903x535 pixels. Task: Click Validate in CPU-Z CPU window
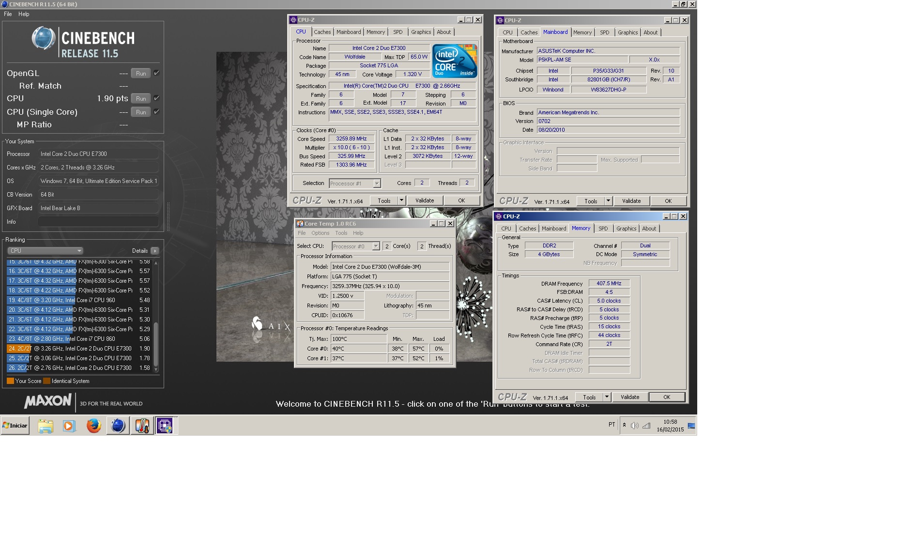425,200
